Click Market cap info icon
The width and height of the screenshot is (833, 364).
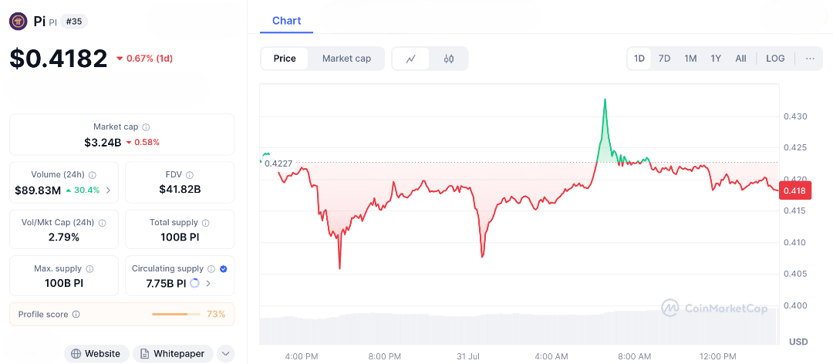point(146,127)
